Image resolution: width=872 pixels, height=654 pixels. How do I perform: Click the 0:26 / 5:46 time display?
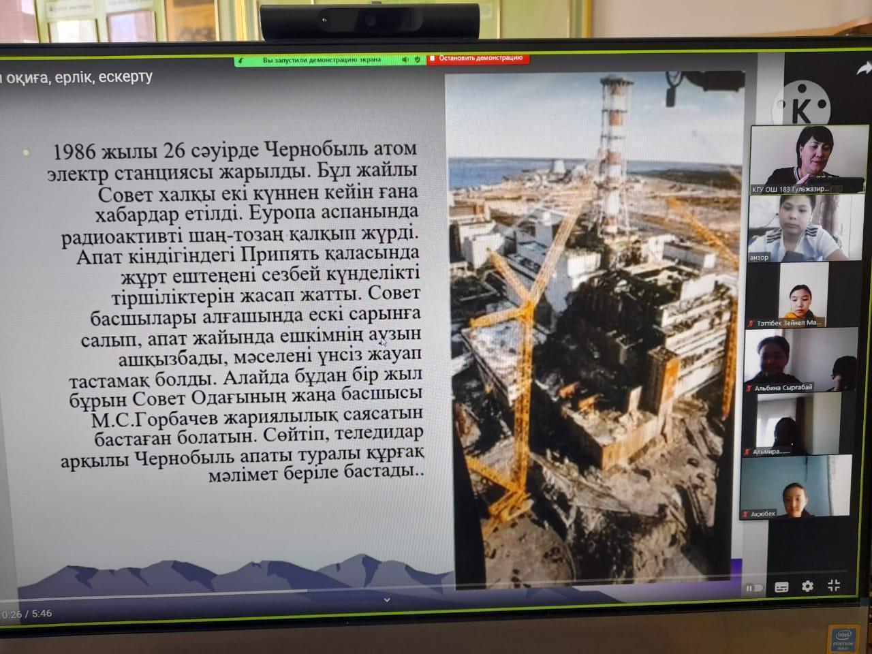click(27, 614)
